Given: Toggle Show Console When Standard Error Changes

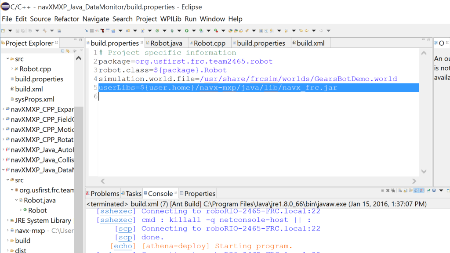Looking at the screenshot, I should (422, 190).
